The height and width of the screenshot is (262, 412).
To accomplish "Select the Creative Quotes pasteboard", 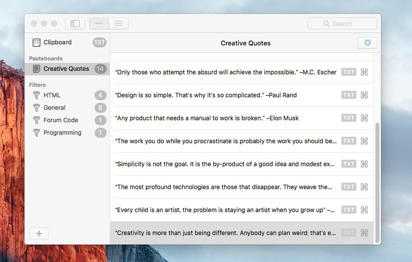I will (x=68, y=69).
